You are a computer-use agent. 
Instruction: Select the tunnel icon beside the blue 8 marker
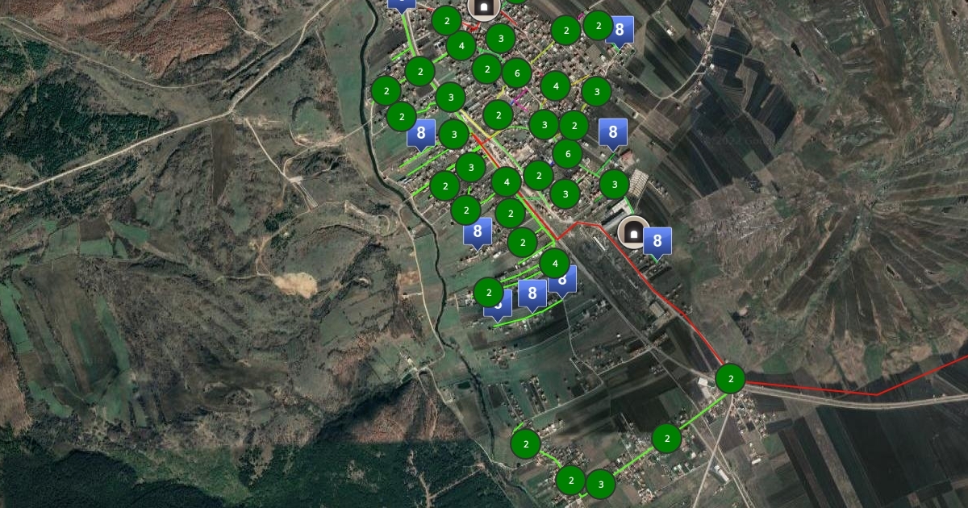633,233
